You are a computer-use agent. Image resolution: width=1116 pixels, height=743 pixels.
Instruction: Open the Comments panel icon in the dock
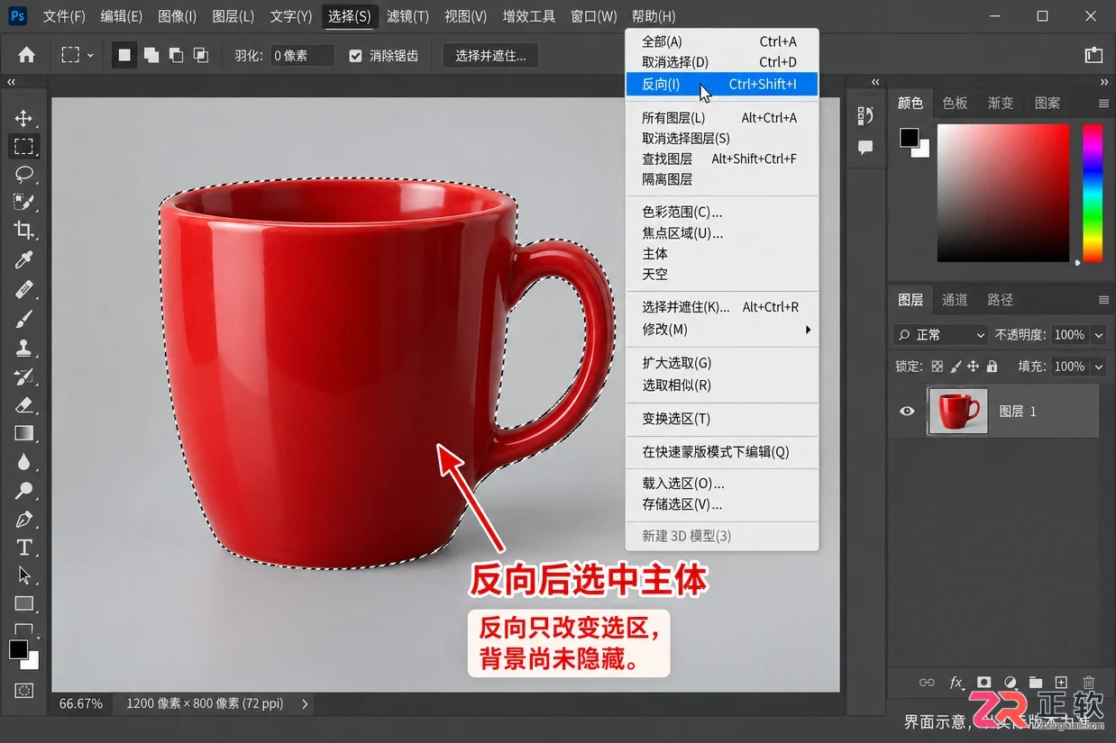click(865, 147)
